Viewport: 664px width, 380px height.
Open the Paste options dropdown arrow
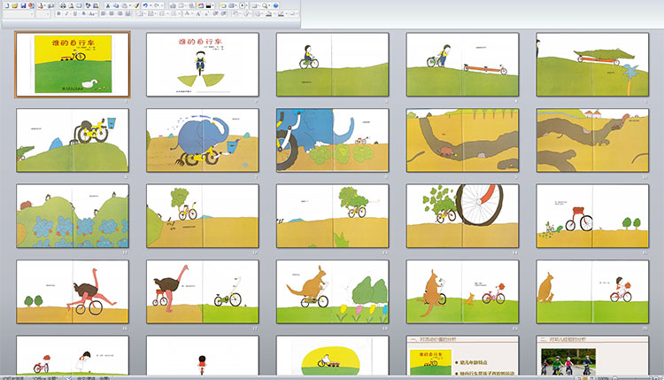(130, 5)
